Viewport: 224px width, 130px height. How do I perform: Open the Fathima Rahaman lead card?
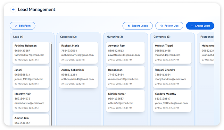click(31, 53)
